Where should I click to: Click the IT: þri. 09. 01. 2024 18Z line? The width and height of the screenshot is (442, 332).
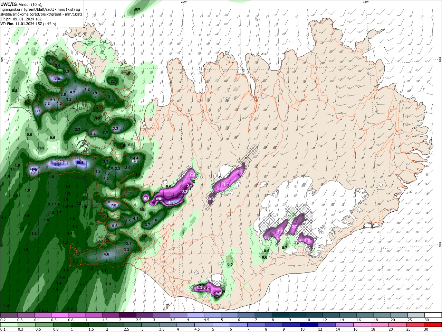coord(22,19)
